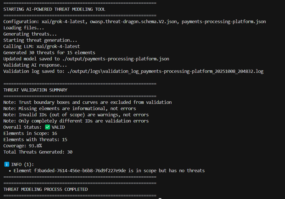Click the green VALID checkmark icon

(x=48, y=127)
